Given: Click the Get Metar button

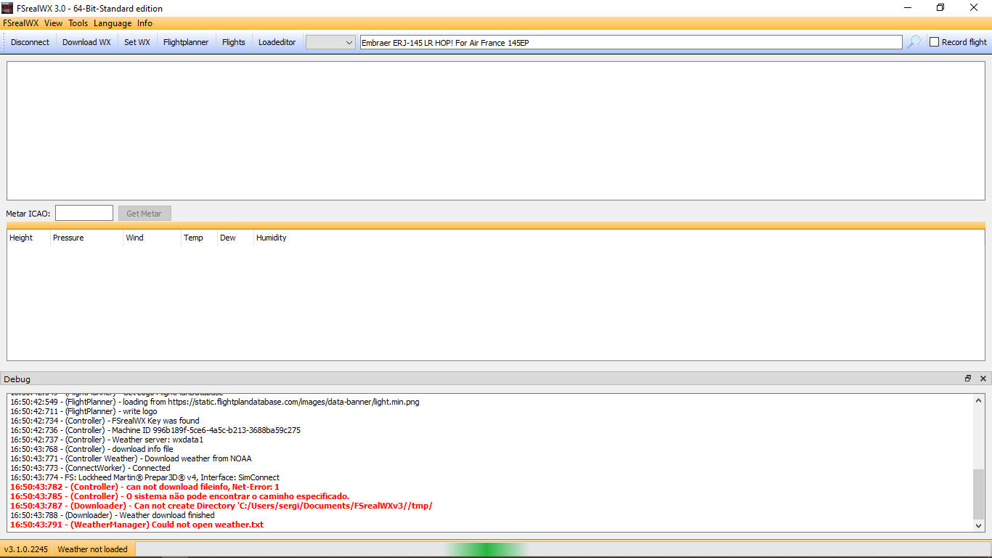Looking at the screenshot, I should (145, 214).
